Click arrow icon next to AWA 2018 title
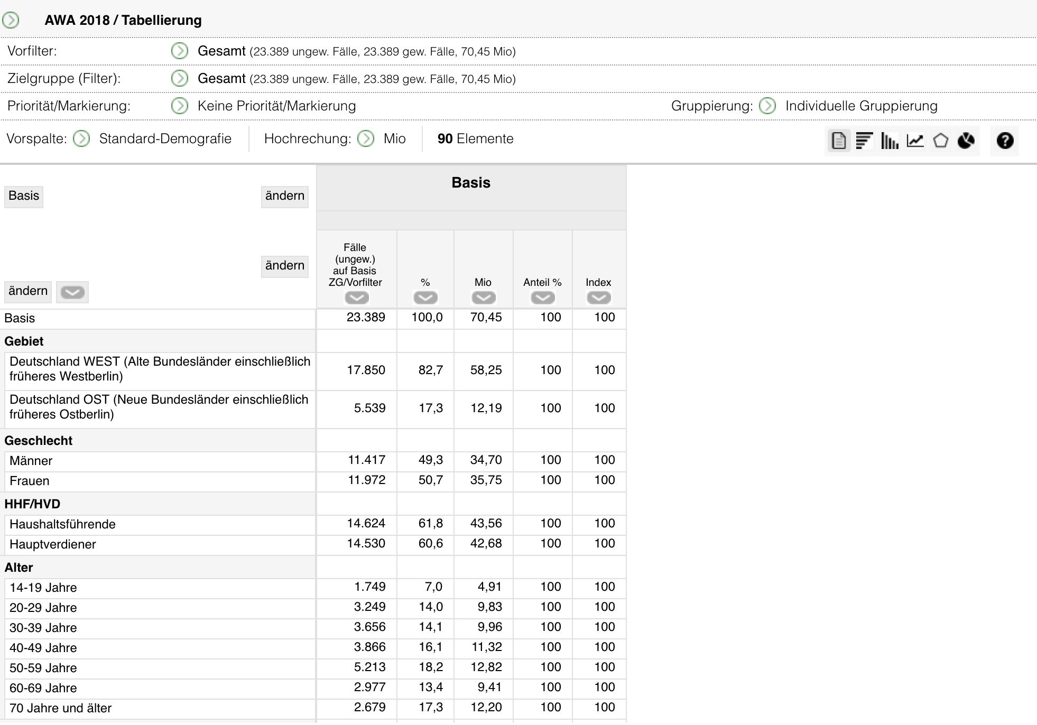This screenshot has width=1037, height=725. (x=11, y=20)
